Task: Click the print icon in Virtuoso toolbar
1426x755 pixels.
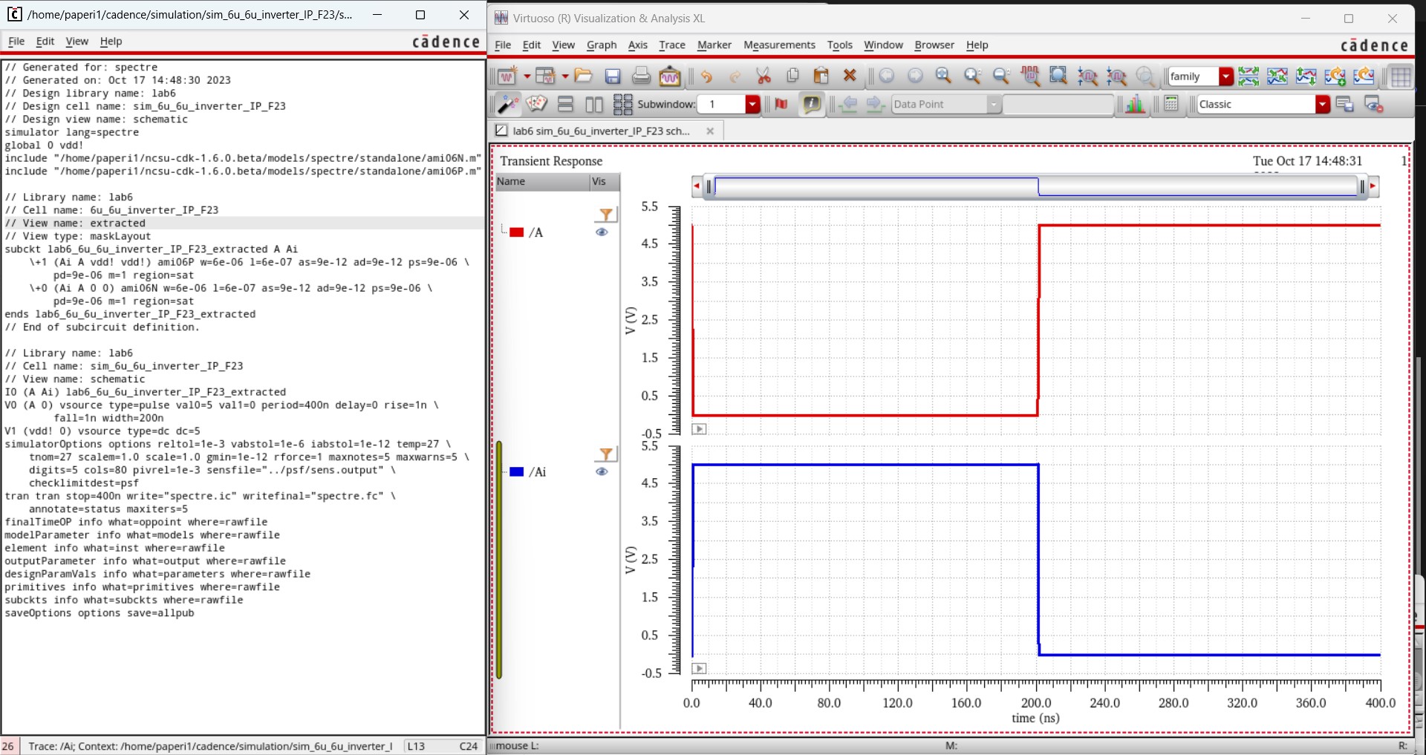Action: [641, 76]
